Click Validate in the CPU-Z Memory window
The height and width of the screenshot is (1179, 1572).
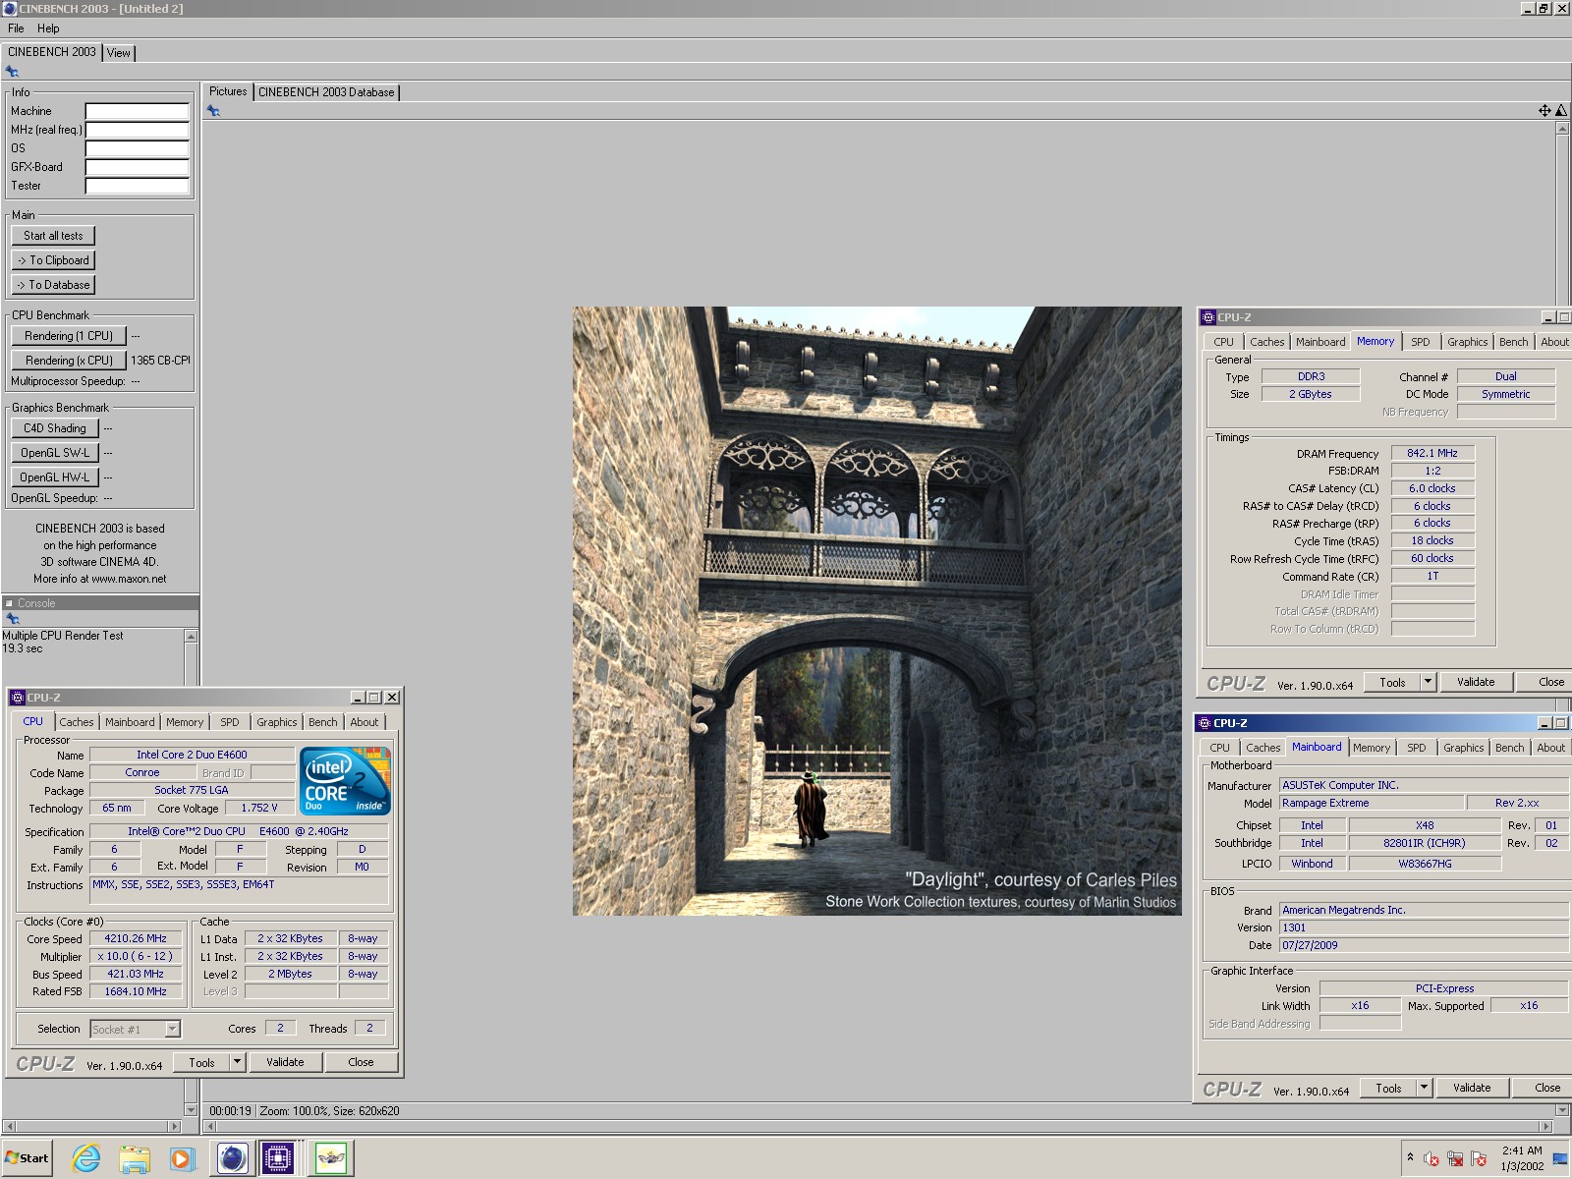point(1476,682)
